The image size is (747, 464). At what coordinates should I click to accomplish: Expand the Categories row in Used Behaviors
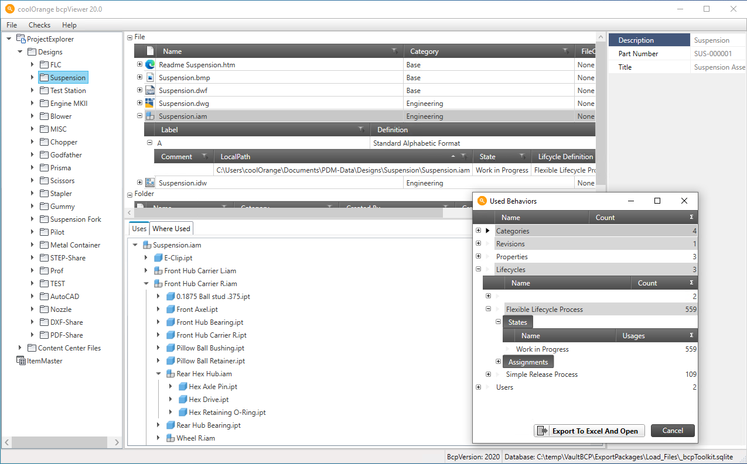click(479, 231)
